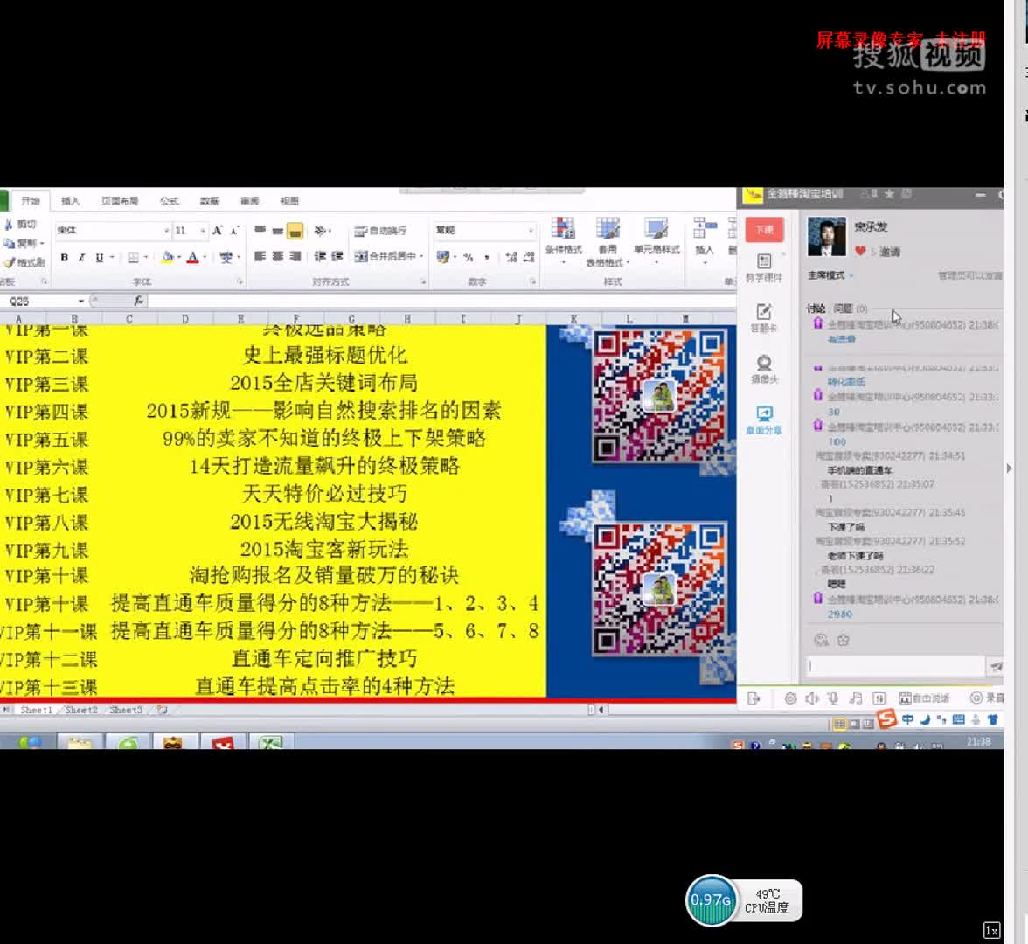
Task: Align text right in ribbon
Action: (295, 256)
